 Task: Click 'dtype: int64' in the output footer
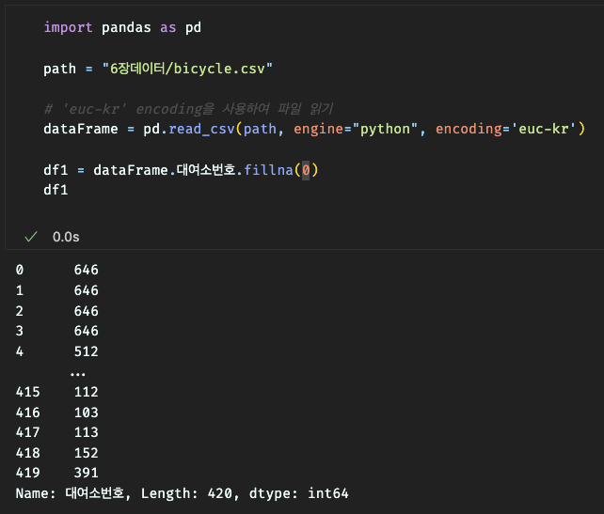(299, 493)
